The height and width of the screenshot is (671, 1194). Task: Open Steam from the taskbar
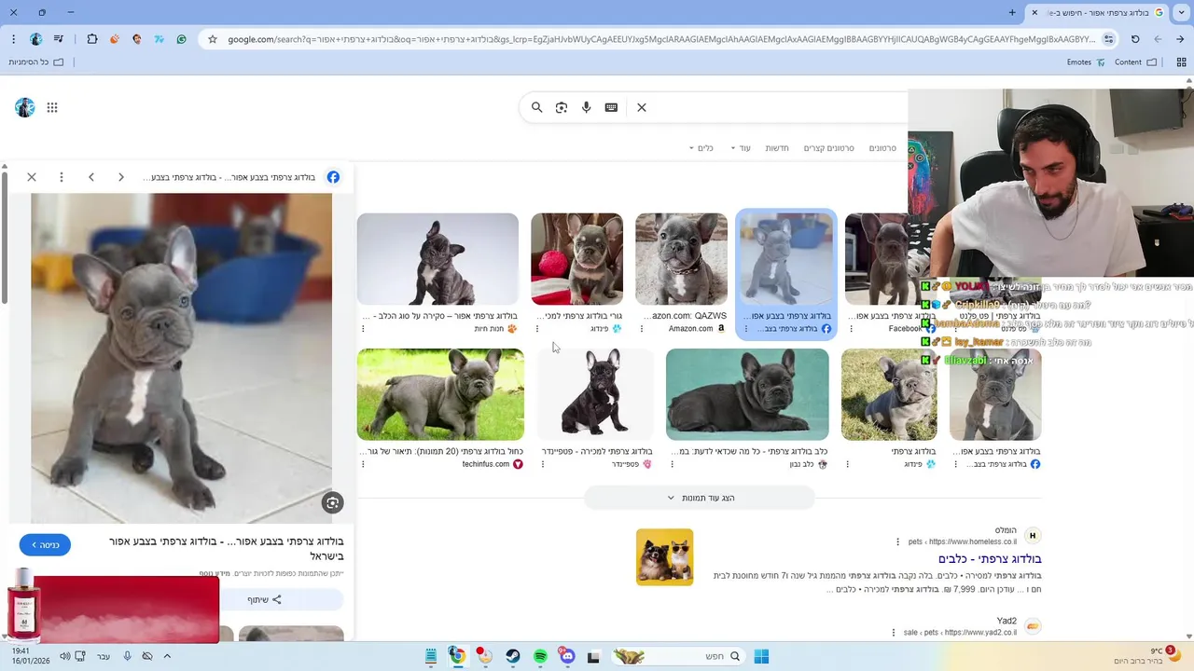click(513, 656)
